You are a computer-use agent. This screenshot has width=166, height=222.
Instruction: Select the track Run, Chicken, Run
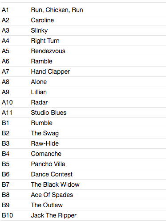[x=57, y=10]
